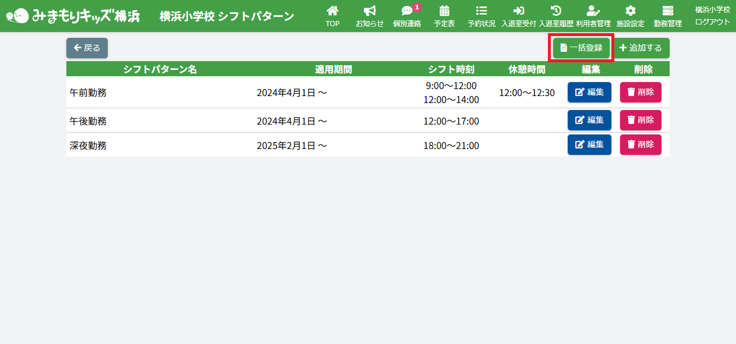
Task: Delete the 午後勤務 shift pattern
Action: pyautogui.click(x=641, y=120)
